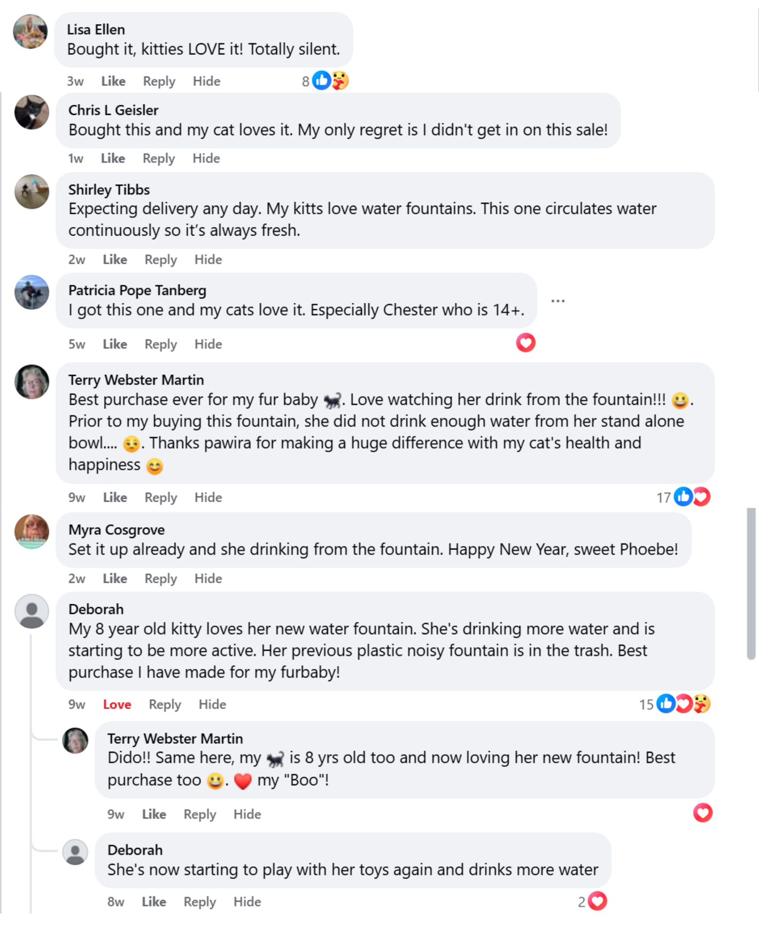The image size is (759, 949).
Task: Toggle Love reaction on Deborah's comment
Action: click(x=117, y=705)
